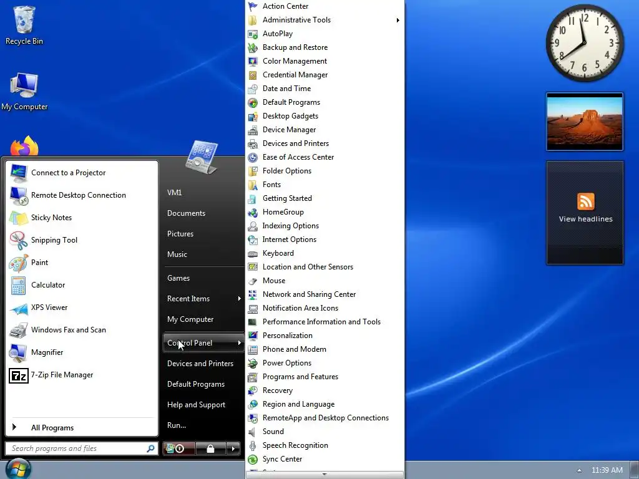Image resolution: width=639 pixels, height=479 pixels.
Task: Open Games from the Start menu
Action: pyautogui.click(x=178, y=278)
